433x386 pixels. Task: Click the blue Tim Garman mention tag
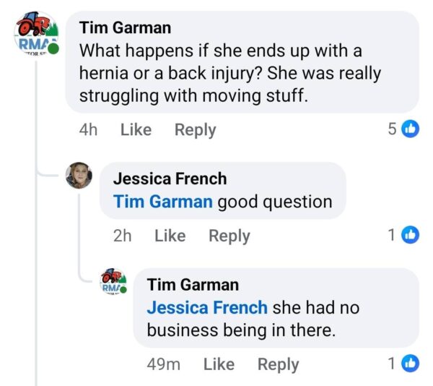click(x=163, y=202)
